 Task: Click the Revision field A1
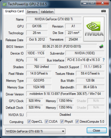(x=73, y=26)
